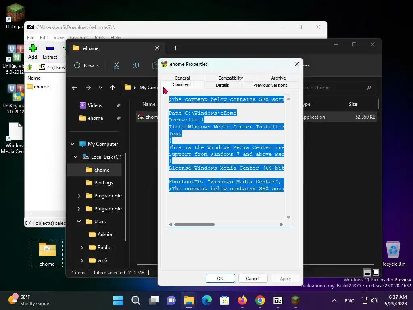413x310 pixels.
Task: Launch Microsoft Edge from taskbar
Action: point(207,300)
